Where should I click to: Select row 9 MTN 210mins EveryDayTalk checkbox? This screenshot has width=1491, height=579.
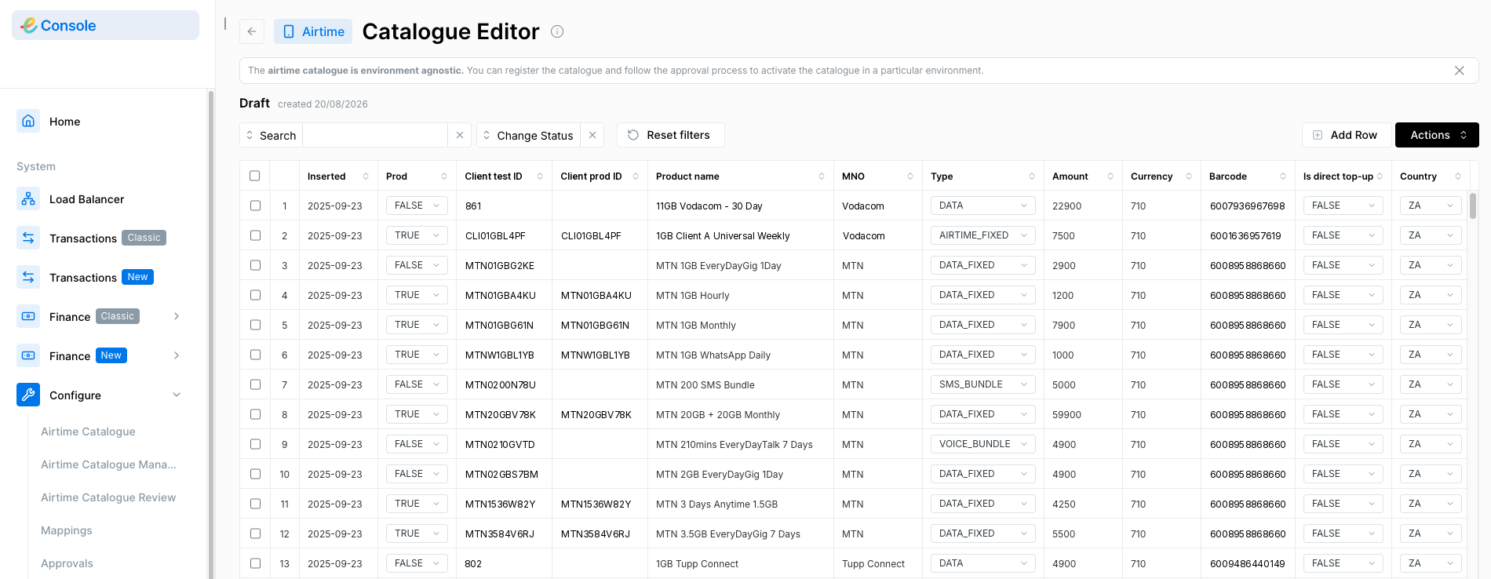pyautogui.click(x=255, y=444)
